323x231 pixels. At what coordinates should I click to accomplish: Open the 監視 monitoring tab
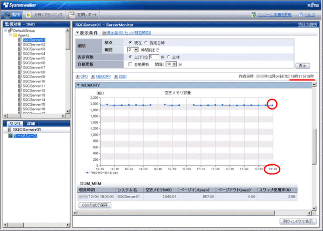click(x=12, y=15)
